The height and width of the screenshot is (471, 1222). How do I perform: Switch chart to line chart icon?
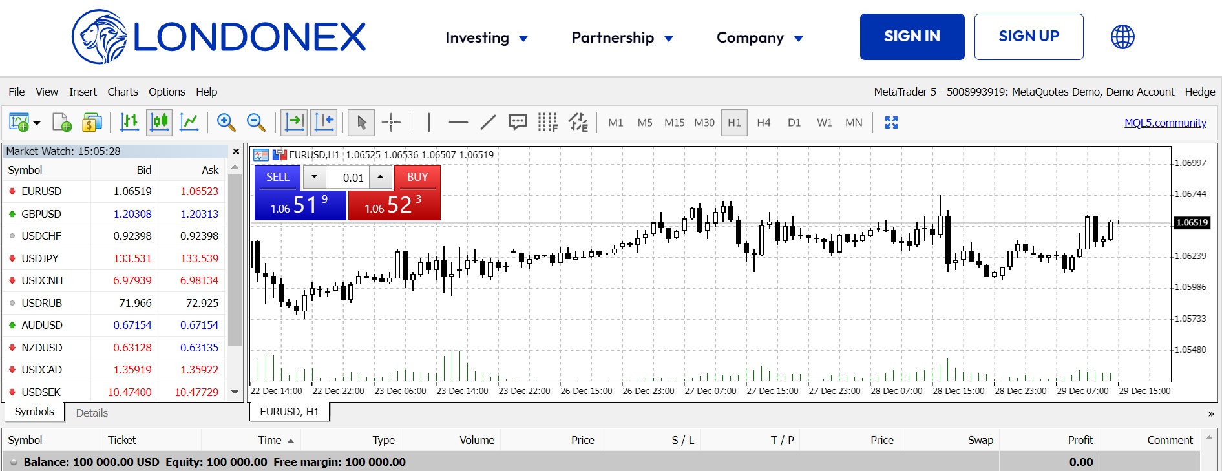click(x=189, y=122)
